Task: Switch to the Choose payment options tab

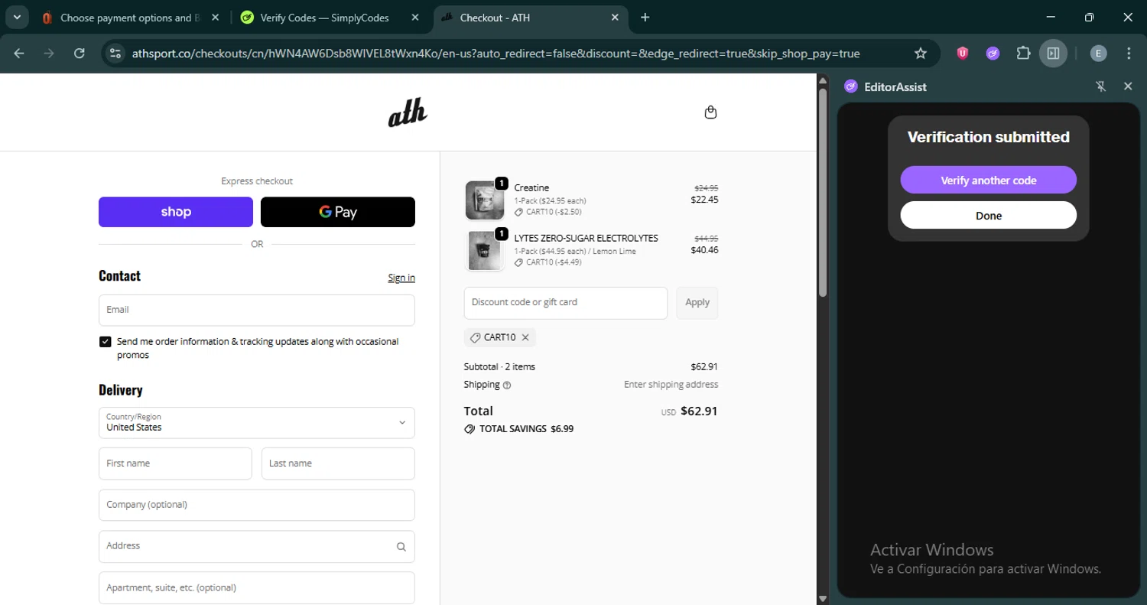Action: tap(128, 18)
